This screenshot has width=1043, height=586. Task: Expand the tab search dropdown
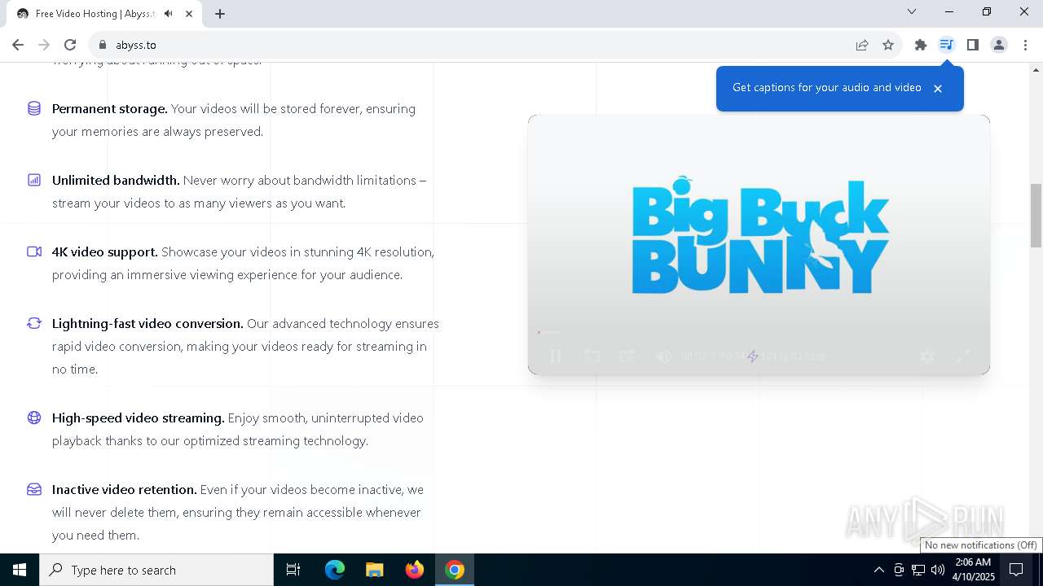click(912, 11)
